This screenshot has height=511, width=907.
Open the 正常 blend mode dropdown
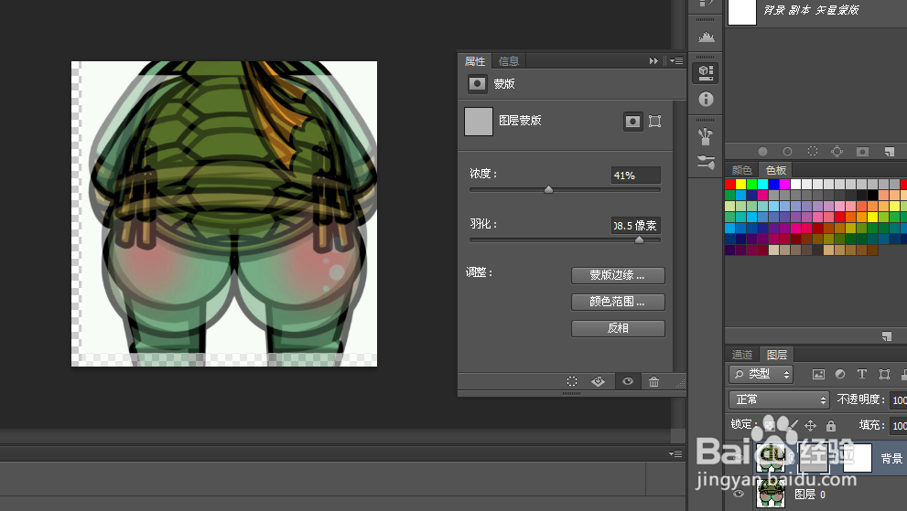779,399
